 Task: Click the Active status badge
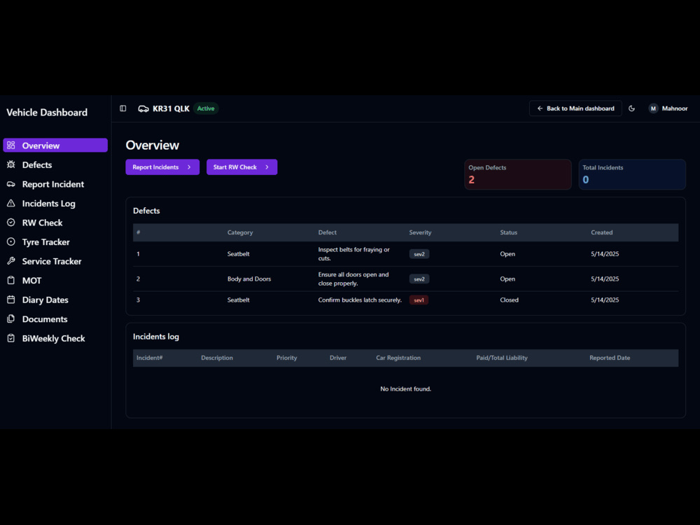(206, 108)
